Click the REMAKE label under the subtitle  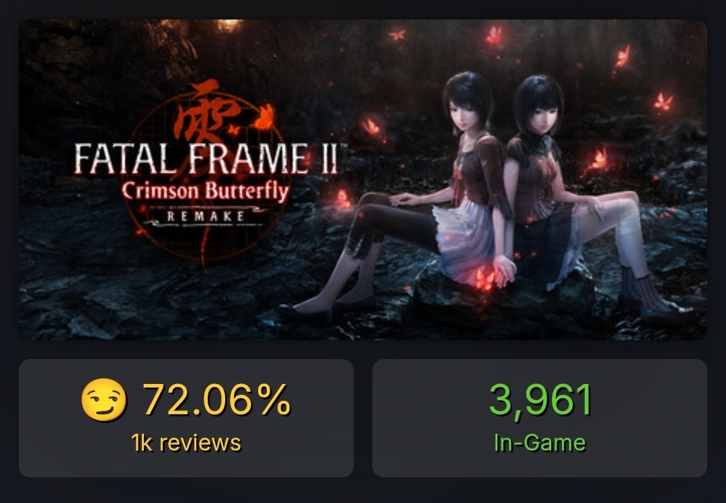pyautogui.click(x=206, y=217)
